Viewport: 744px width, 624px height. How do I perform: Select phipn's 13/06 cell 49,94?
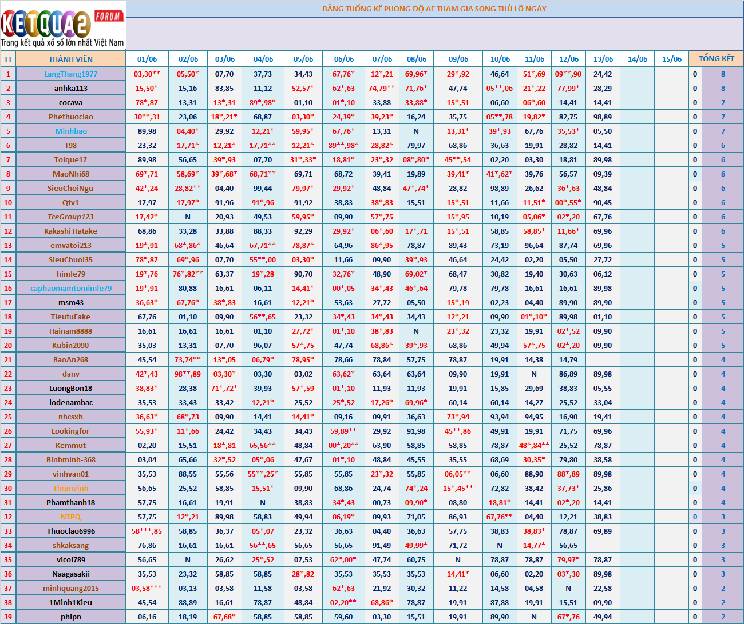603,617
